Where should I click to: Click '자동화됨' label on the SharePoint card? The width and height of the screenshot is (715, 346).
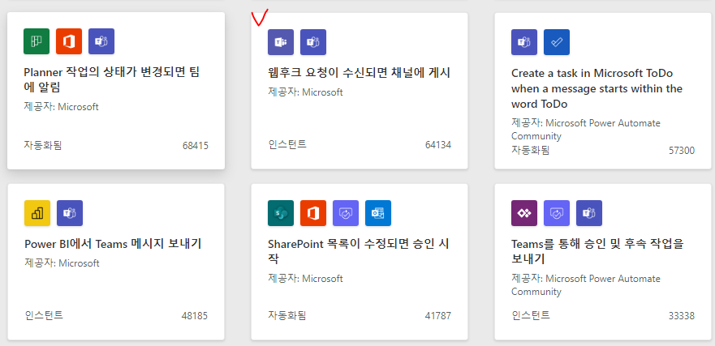286,315
